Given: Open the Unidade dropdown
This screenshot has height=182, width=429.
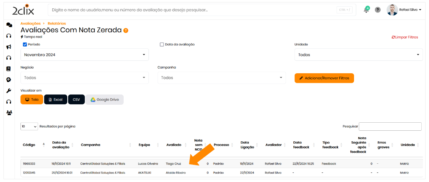Looking at the screenshot, I should tap(358, 55).
